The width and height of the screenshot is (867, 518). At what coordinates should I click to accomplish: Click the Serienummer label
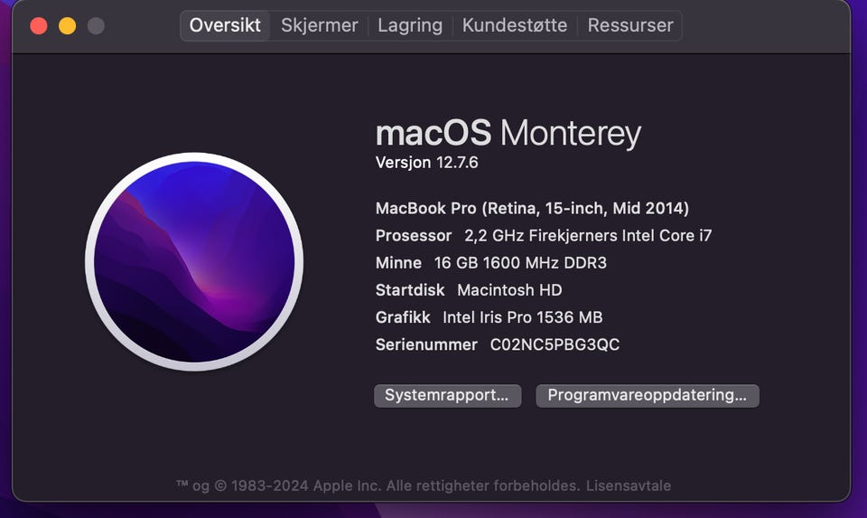[x=426, y=344]
